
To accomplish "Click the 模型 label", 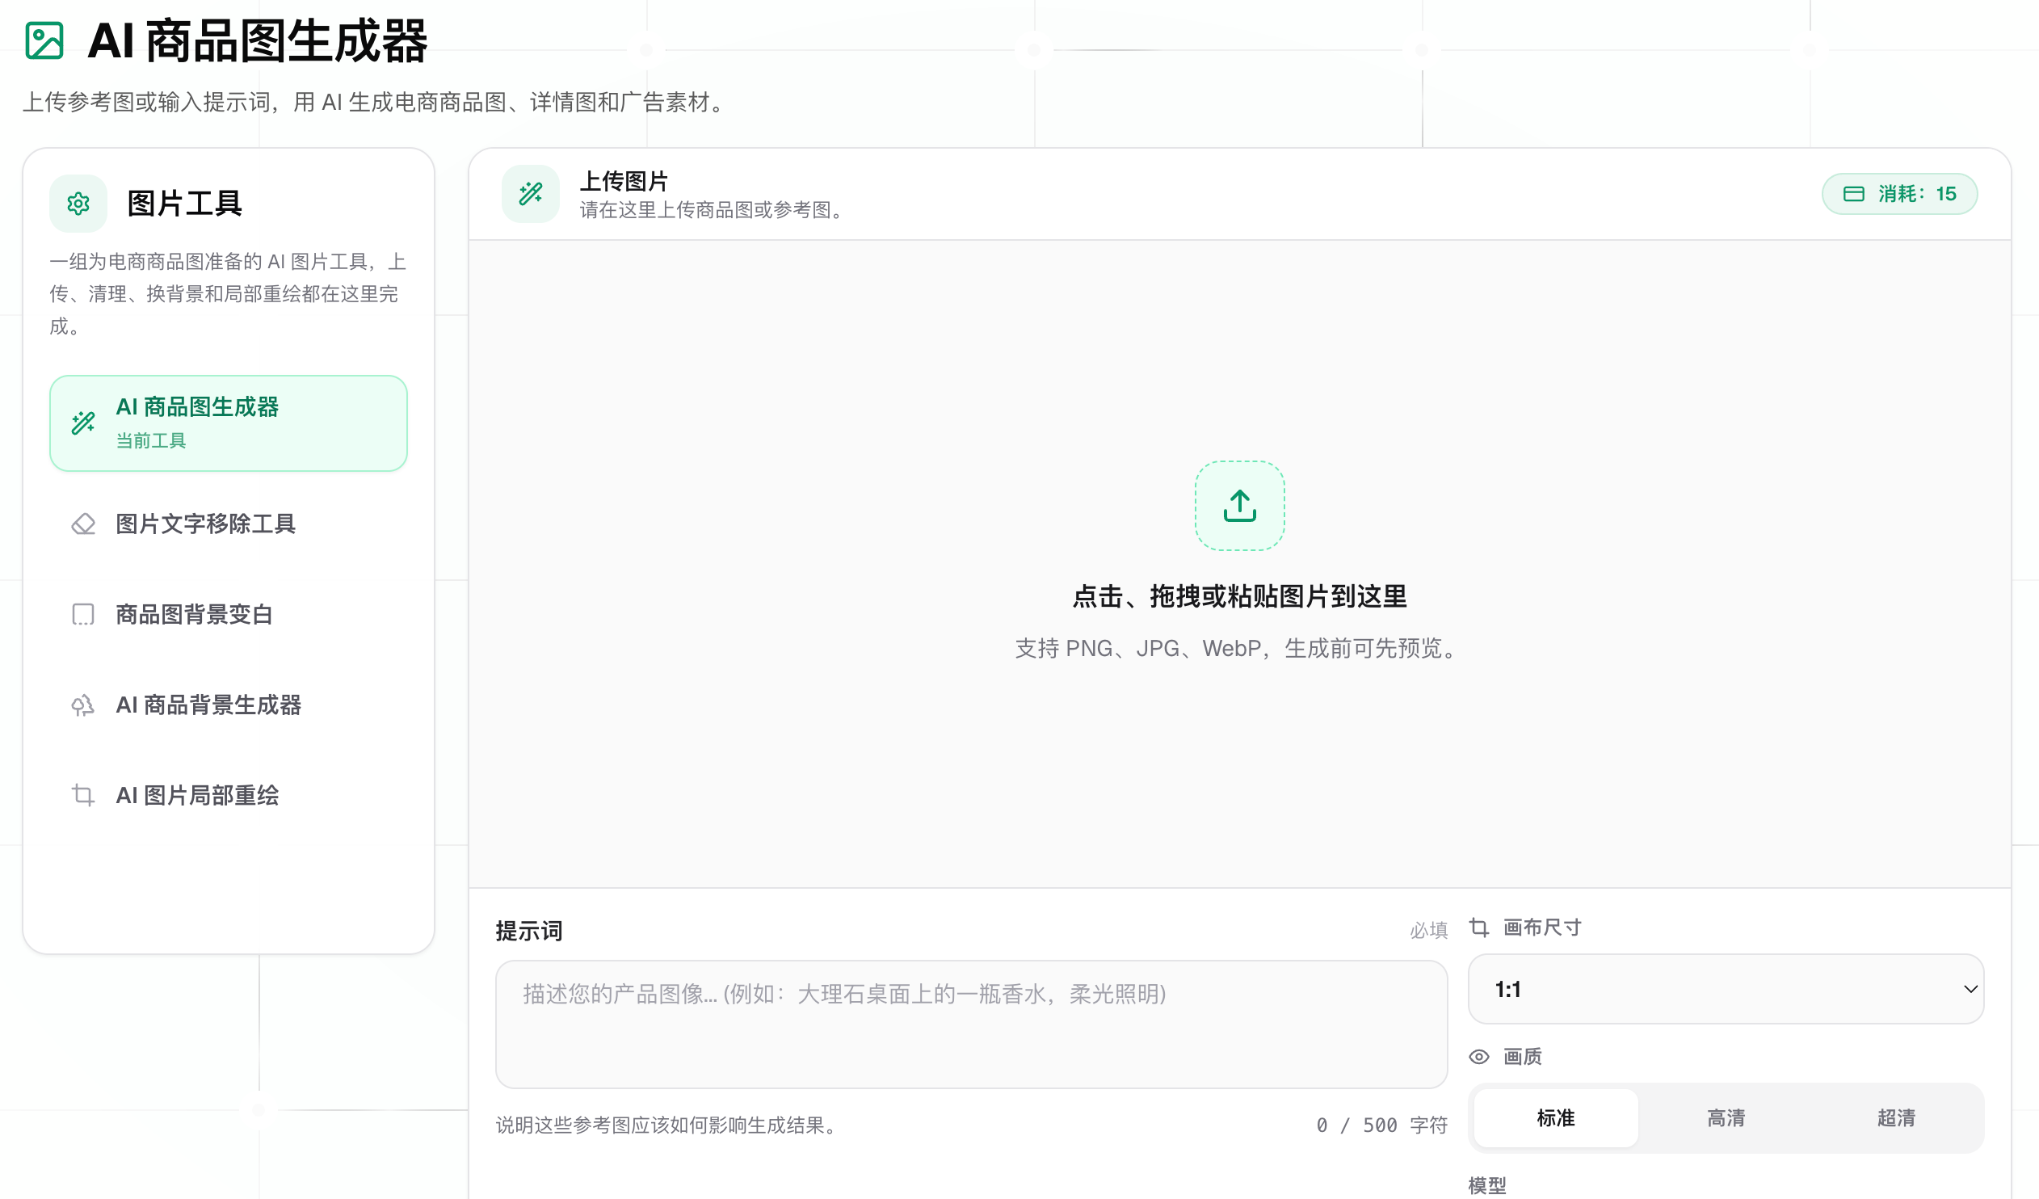I will point(1487,1185).
